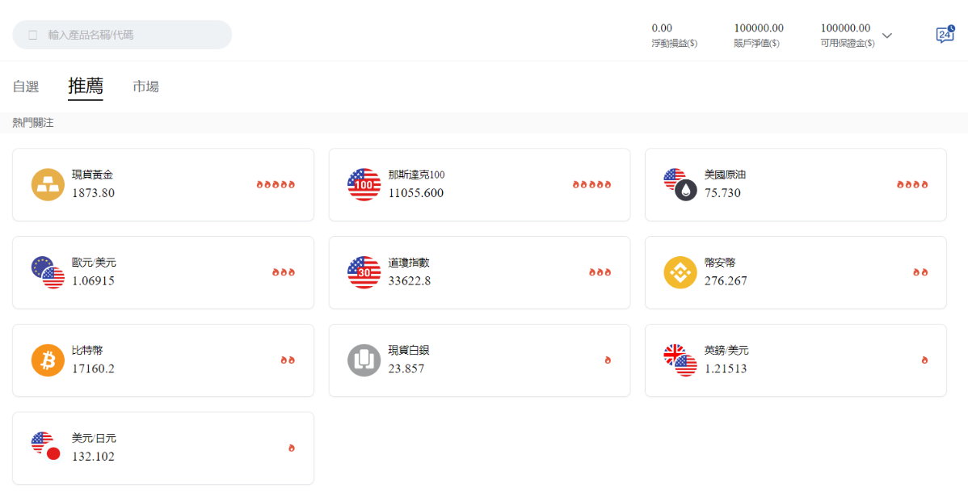This screenshot has height=501, width=968.
Task: Click the Dow 30 flag icon on 道瓊指數 card
Action: click(x=364, y=272)
